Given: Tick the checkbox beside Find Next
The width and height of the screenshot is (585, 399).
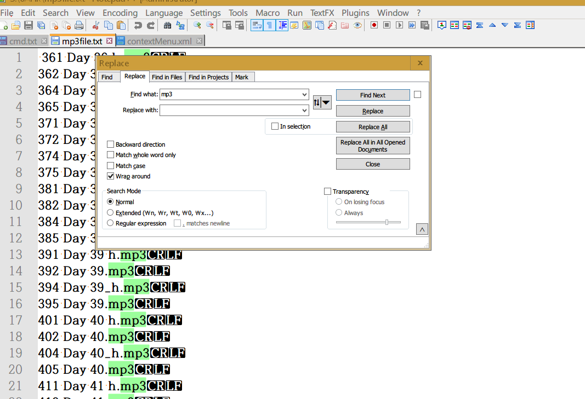Looking at the screenshot, I should coord(417,95).
